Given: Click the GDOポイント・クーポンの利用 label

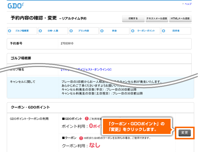Looking at the screenshot, I should (x=29, y=119).
